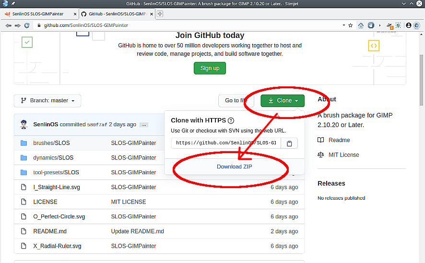Image resolution: width=425 pixels, height=263 pixels.
Task: Click file icon beside LICENSE
Action: tap(24, 202)
